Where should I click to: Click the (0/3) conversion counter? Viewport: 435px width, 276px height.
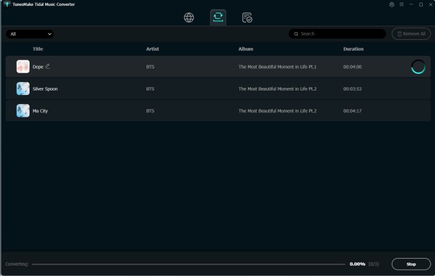coord(374,264)
